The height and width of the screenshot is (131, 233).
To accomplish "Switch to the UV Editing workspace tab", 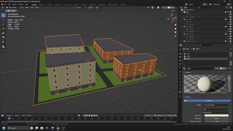I will point(58,5).
